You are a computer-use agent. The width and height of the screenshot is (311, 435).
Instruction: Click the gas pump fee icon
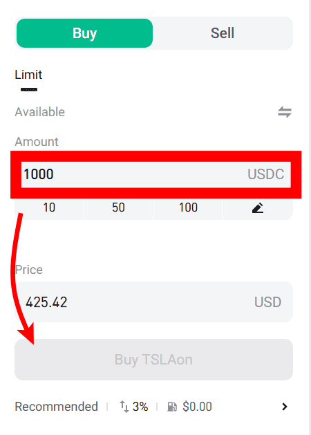coord(172,407)
